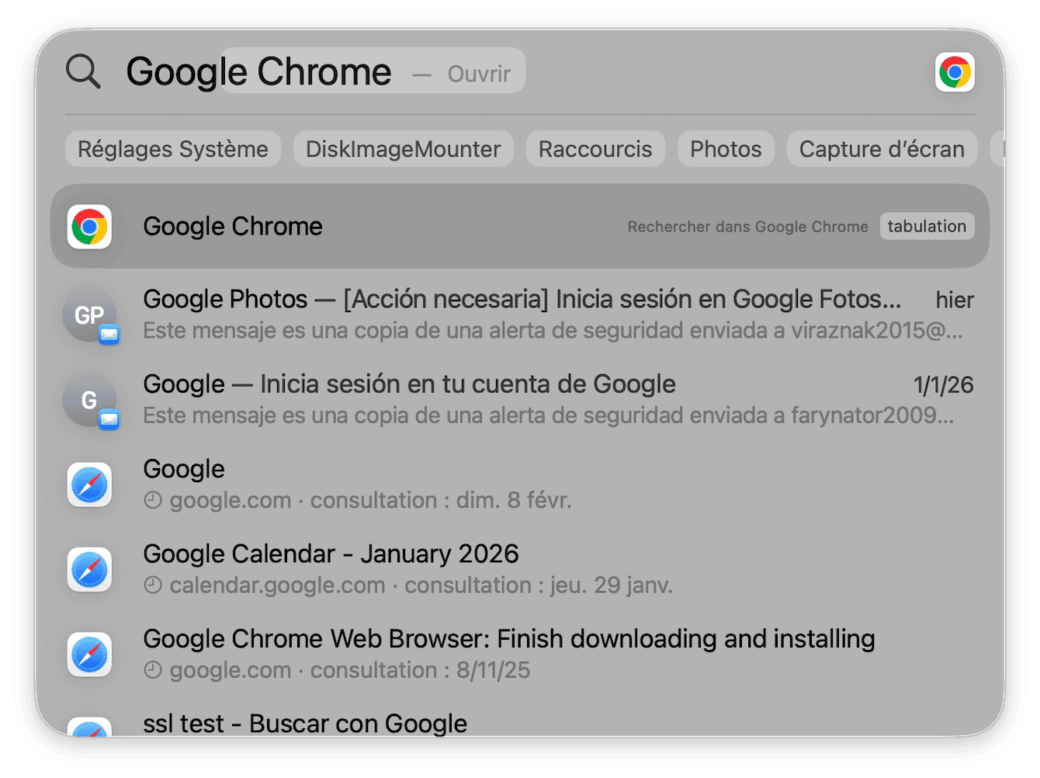Open the Google Photos Acción necesaria email

[520, 314]
